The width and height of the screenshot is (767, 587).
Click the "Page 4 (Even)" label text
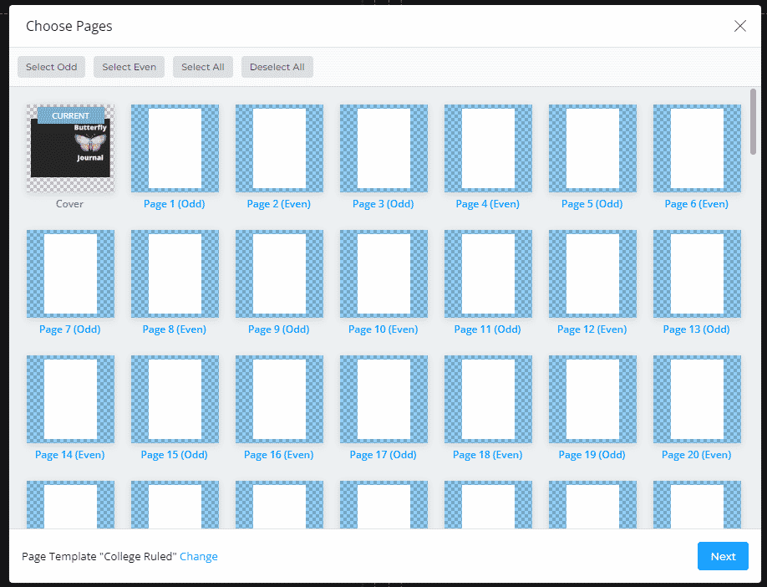pos(488,204)
